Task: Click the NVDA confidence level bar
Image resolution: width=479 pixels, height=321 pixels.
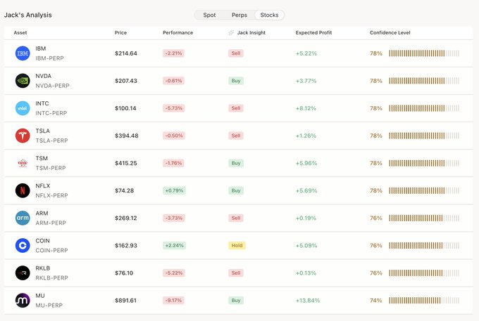Action: coord(424,81)
